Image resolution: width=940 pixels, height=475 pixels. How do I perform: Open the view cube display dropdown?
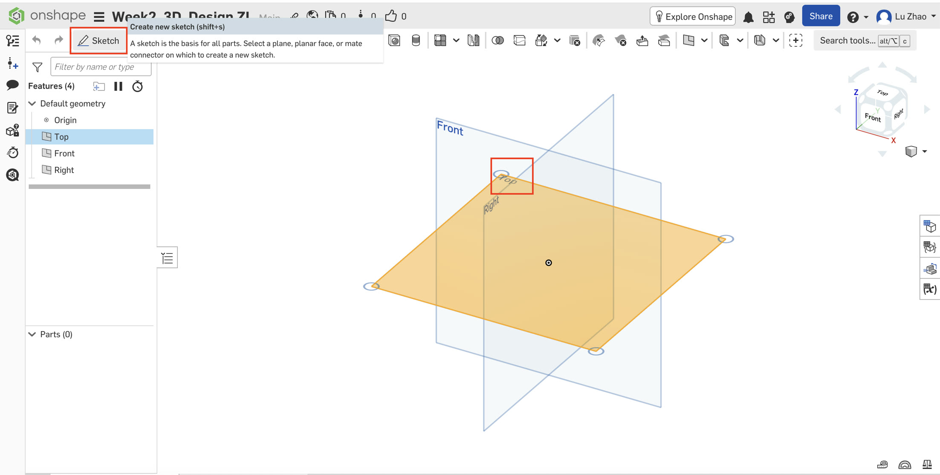pos(924,151)
